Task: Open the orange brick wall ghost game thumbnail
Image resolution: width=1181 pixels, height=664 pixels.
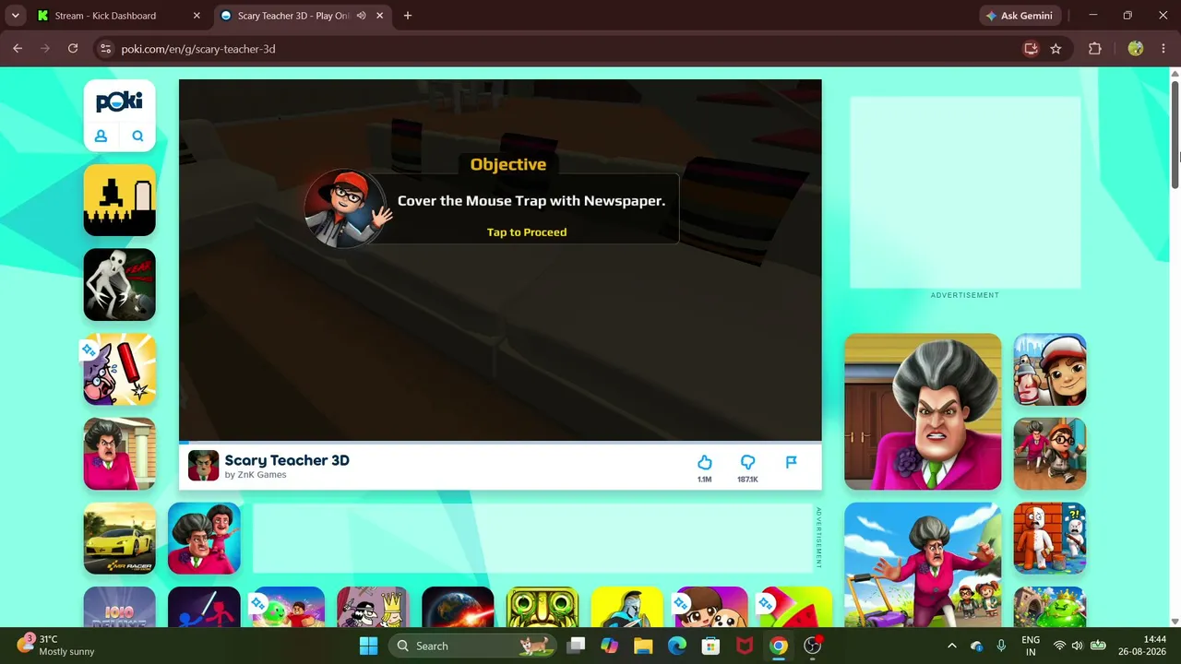Action: (x=1050, y=539)
